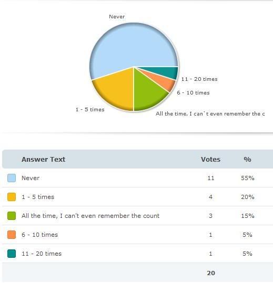Click the Answer Text column header

click(x=43, y=160)
